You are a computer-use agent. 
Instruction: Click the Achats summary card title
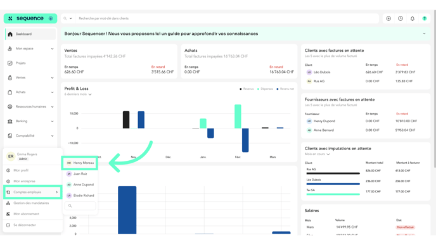click(191, 51)
